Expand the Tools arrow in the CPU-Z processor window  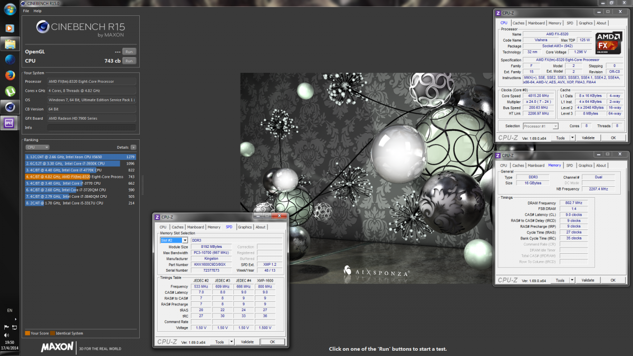(x=571, y=138)
